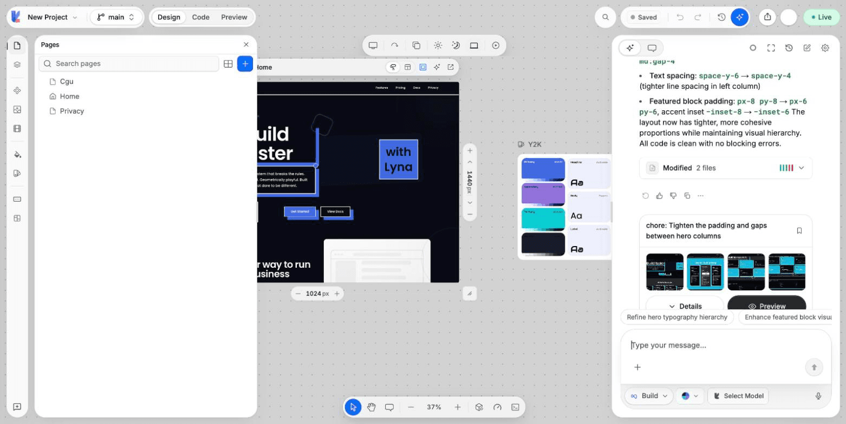Toggle the Live status button
The width and height of the screenshot is (846, 424).
coord(821,17)
